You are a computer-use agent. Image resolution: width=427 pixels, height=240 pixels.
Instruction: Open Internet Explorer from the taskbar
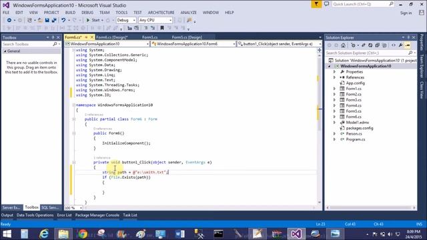pos(44,234)
